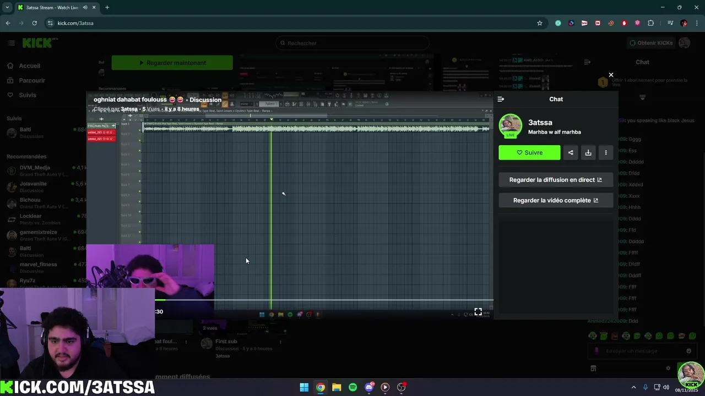Open Jolavanille recommended channel
The width and height of the screenshot is (705, 396).
[44, 187]
